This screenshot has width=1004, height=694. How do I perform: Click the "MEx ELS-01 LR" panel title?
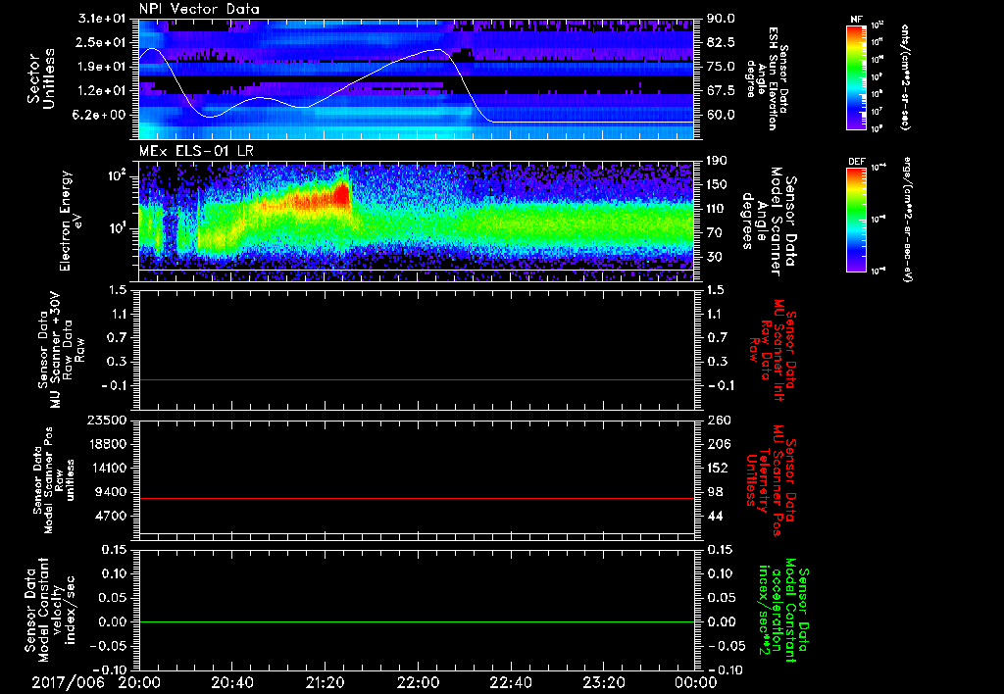(196, 151)
